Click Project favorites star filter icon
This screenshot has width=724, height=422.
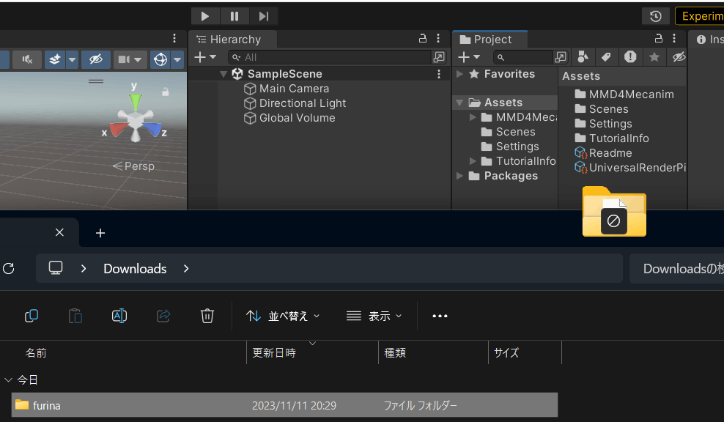[x=654, y=57]
